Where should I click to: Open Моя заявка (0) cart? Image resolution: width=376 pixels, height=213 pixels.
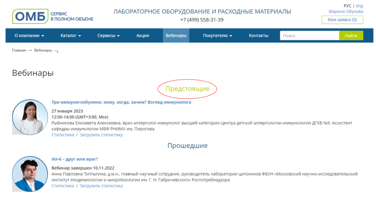pyautogui.click(x=341, y=19)
